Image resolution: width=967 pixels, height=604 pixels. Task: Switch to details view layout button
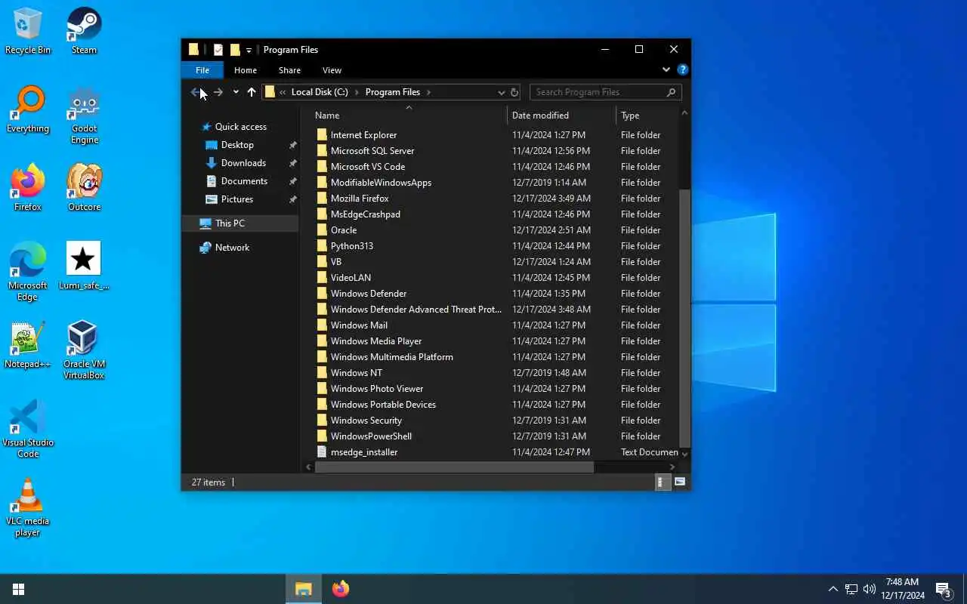pos(663,482)
